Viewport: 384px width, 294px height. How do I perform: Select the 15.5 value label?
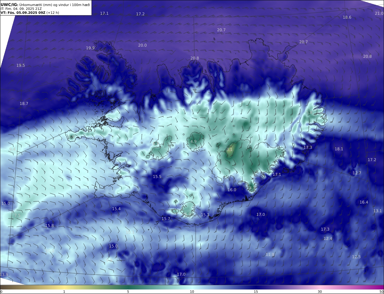[x=157, y=176]
